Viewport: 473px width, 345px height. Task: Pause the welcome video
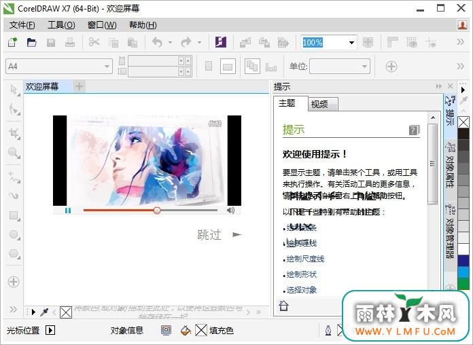coord(68,211)
